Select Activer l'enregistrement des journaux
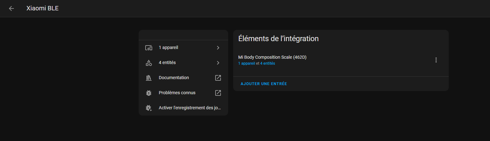Screen dimensions: 490x141 click(x=183, y=108)
